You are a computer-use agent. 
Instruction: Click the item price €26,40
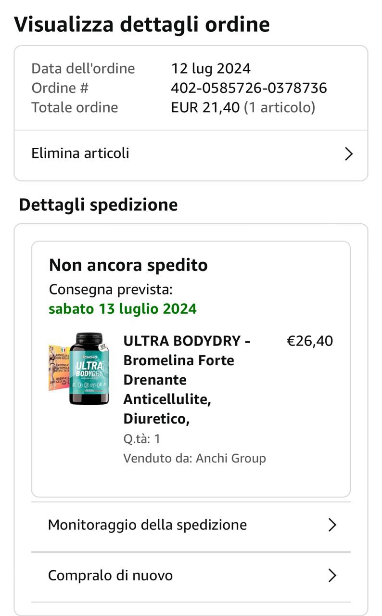click(x=310, y=341)
